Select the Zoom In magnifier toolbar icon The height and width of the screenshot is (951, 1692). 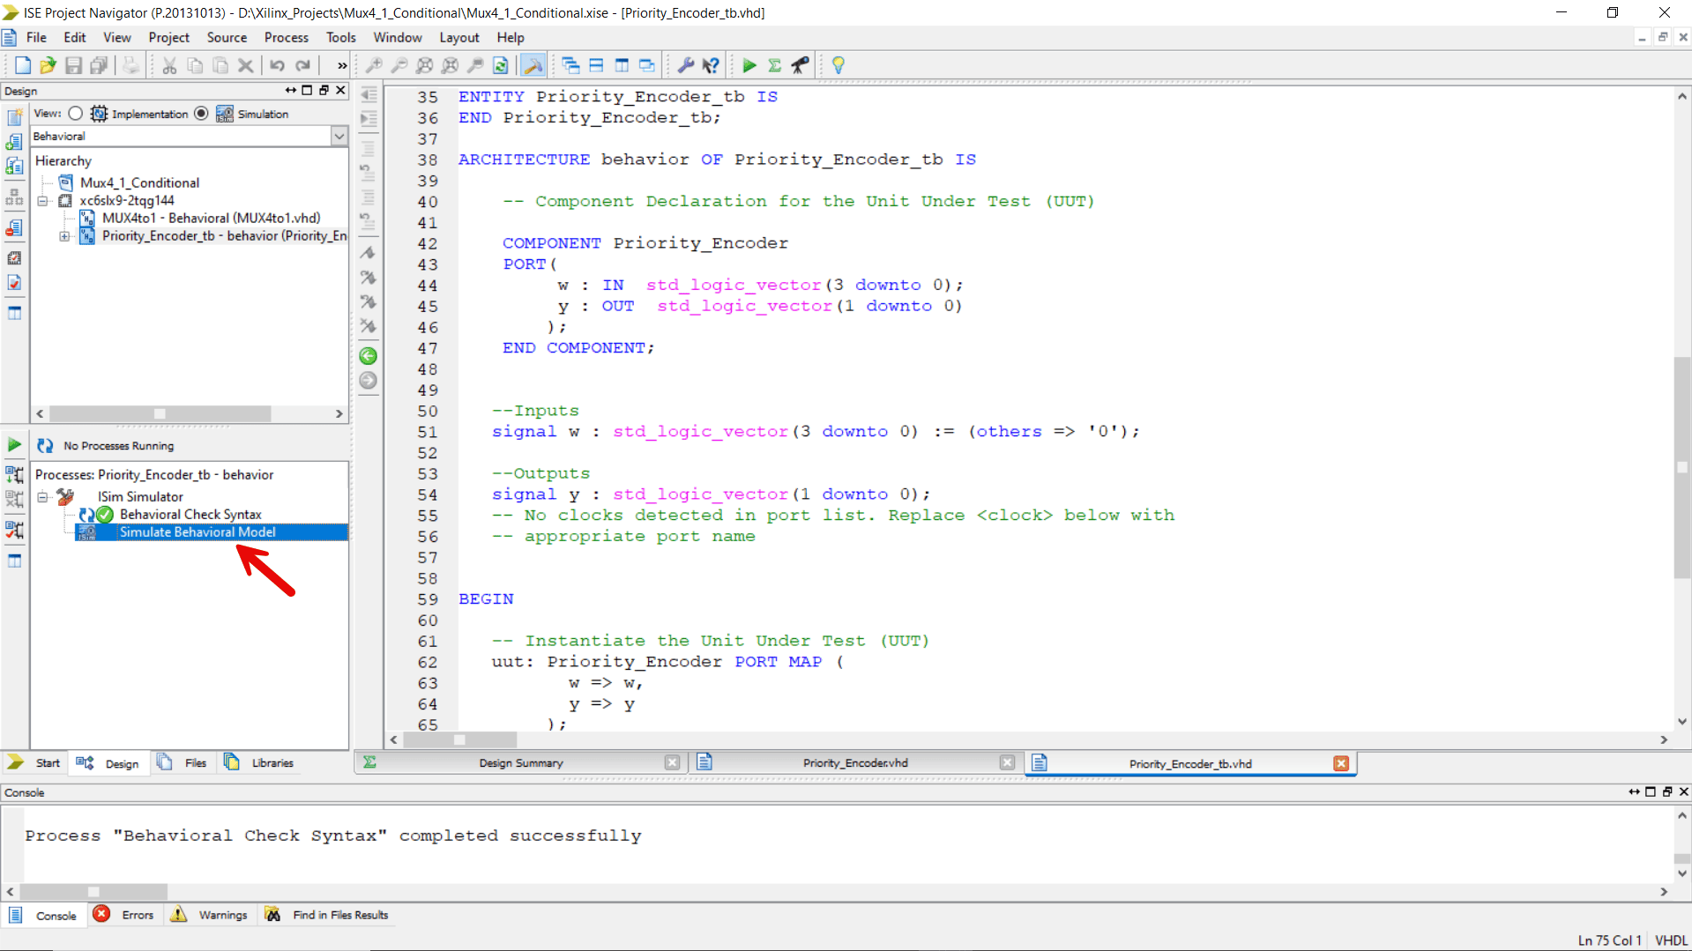[374, 64]
